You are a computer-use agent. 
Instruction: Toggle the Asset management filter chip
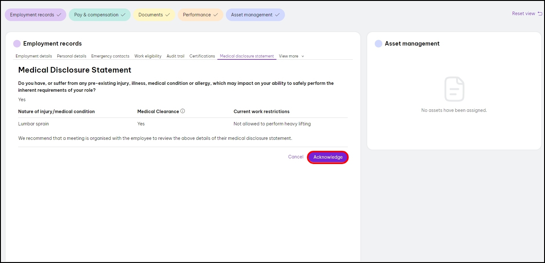pyautogui.click(x=255, y=15)
